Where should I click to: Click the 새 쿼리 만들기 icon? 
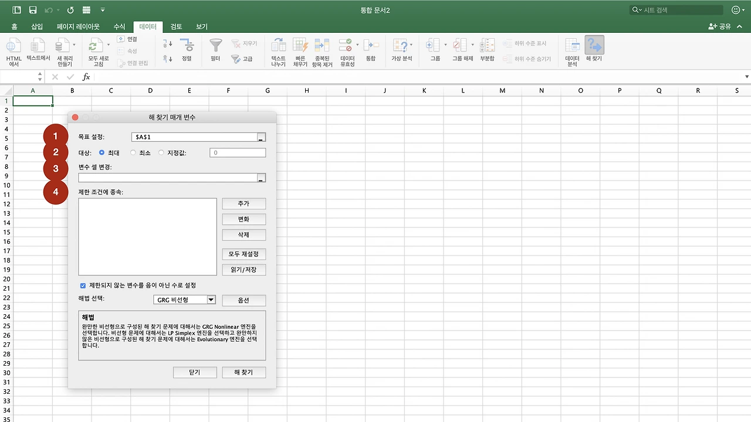[62, 46]
